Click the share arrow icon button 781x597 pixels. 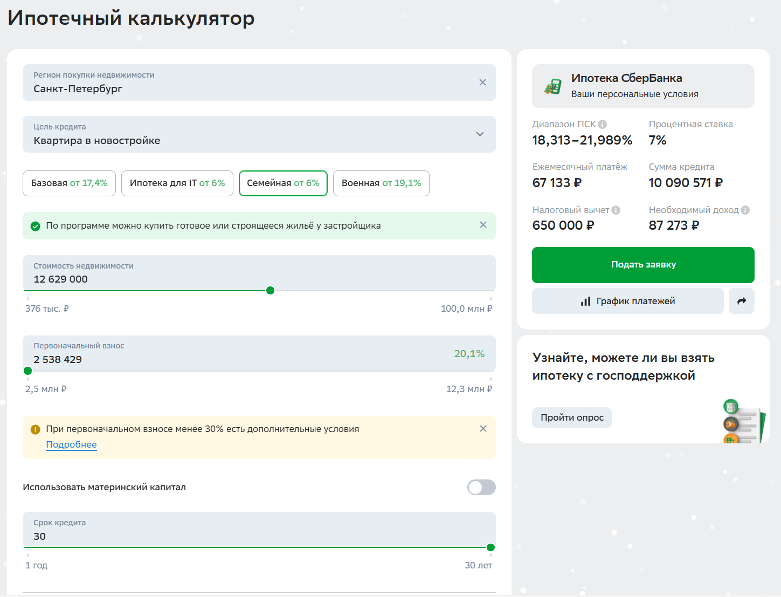coord(741,301)
